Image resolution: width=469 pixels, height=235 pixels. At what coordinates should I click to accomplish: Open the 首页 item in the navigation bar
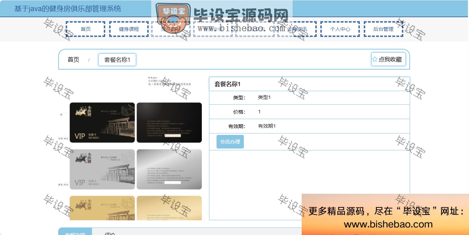tap(85, 29)
